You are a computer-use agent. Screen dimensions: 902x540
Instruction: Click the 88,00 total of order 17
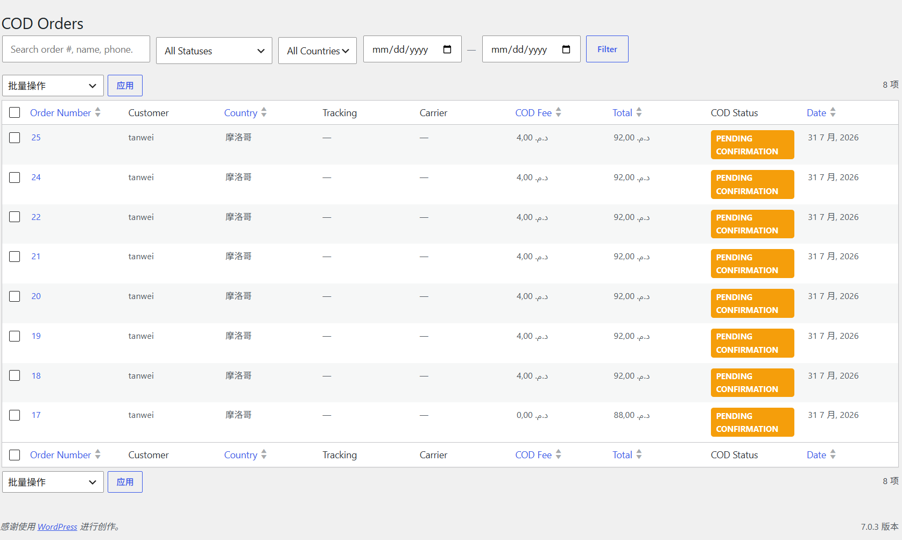[x=632, y=415]
